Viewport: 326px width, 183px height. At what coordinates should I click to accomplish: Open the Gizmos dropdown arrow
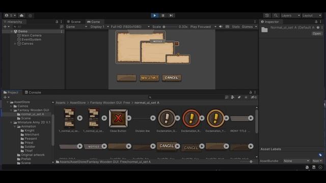[x=256, y=27]
